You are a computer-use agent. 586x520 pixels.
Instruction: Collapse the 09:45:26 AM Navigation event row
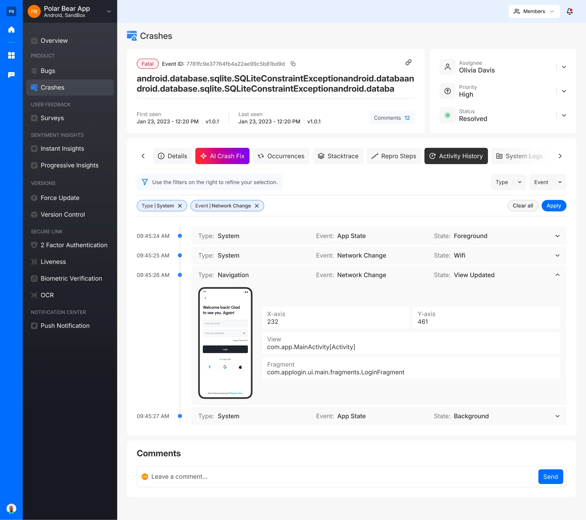point(557,275)
